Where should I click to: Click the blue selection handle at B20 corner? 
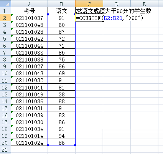75,145
